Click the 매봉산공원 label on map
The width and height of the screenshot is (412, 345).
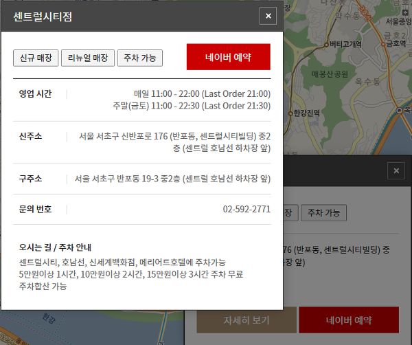(x=330, y=74)
